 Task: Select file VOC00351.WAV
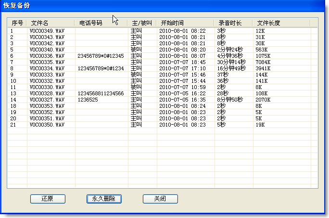[x=47, y=118]
